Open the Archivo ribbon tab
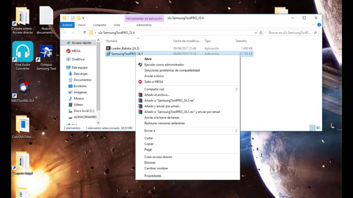The image size is (353, 198). tap(67, 25)
